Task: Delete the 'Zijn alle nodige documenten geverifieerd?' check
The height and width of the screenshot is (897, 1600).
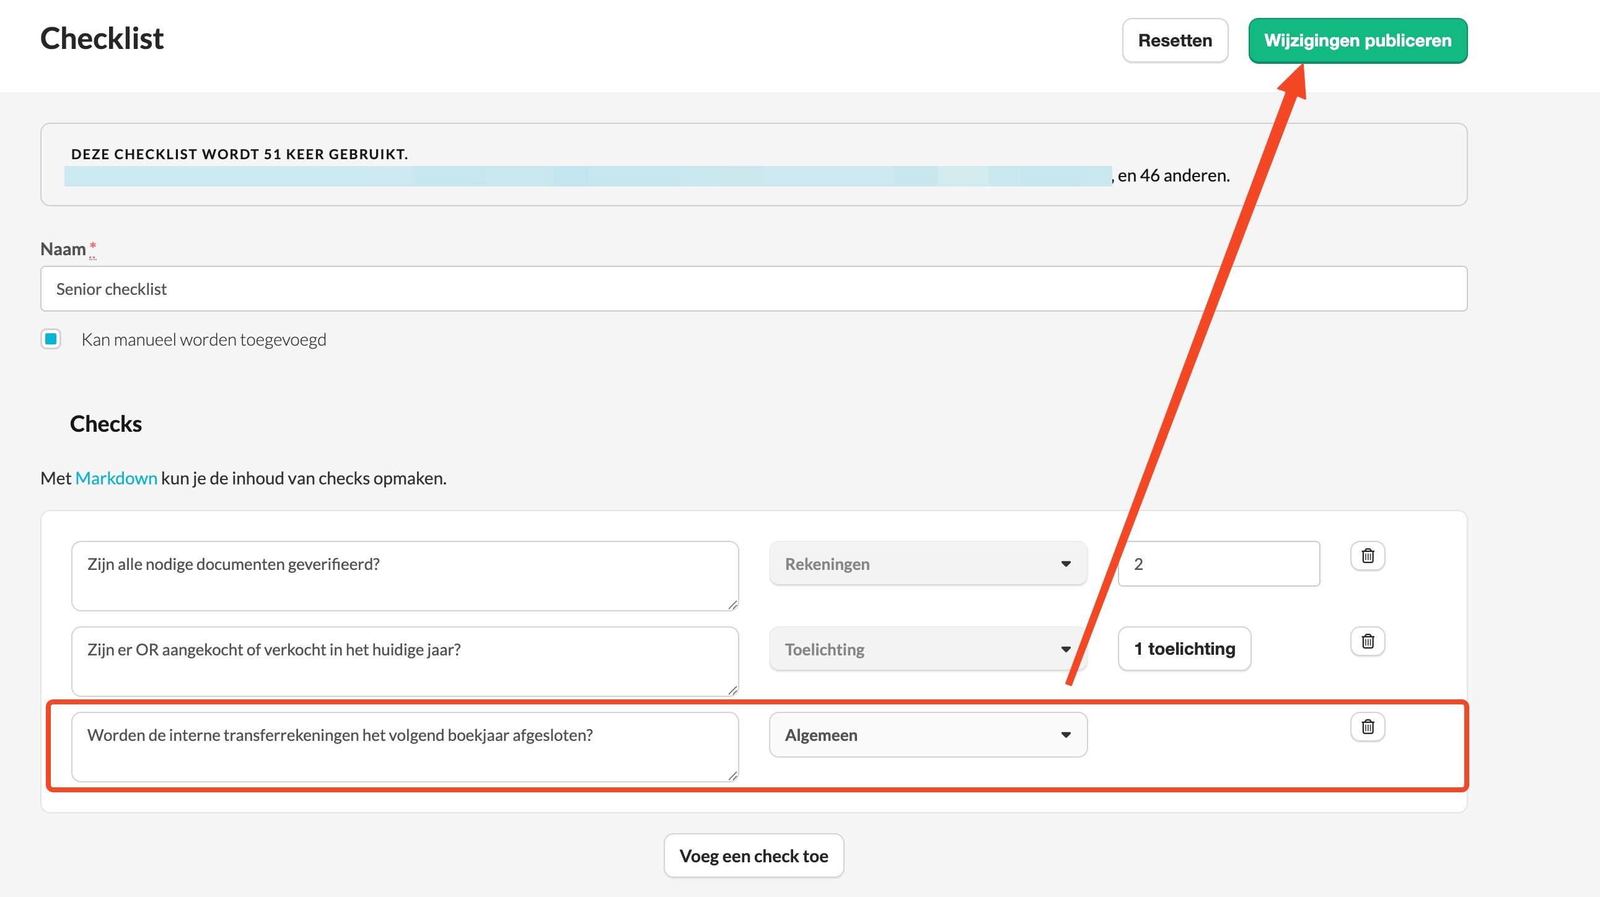Action: click(x=1367, y=556)
